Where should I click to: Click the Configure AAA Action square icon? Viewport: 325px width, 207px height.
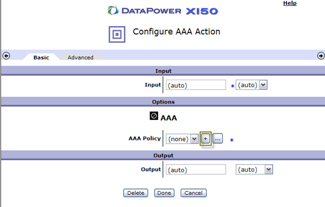(117, 34)
